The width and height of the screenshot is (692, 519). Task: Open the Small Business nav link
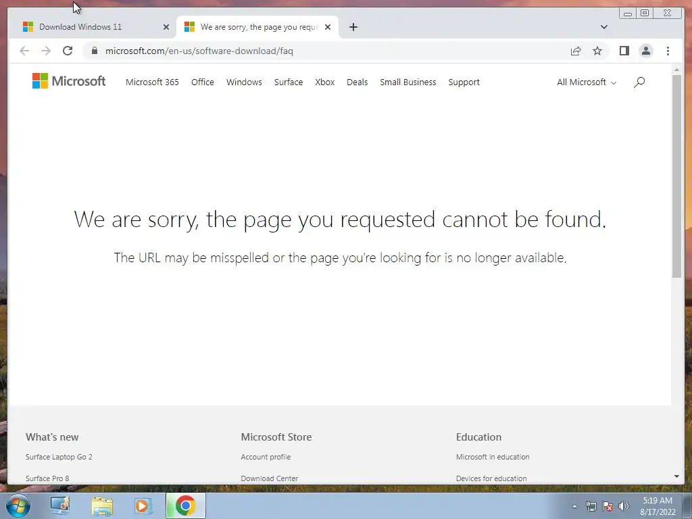tap(407, 82)
